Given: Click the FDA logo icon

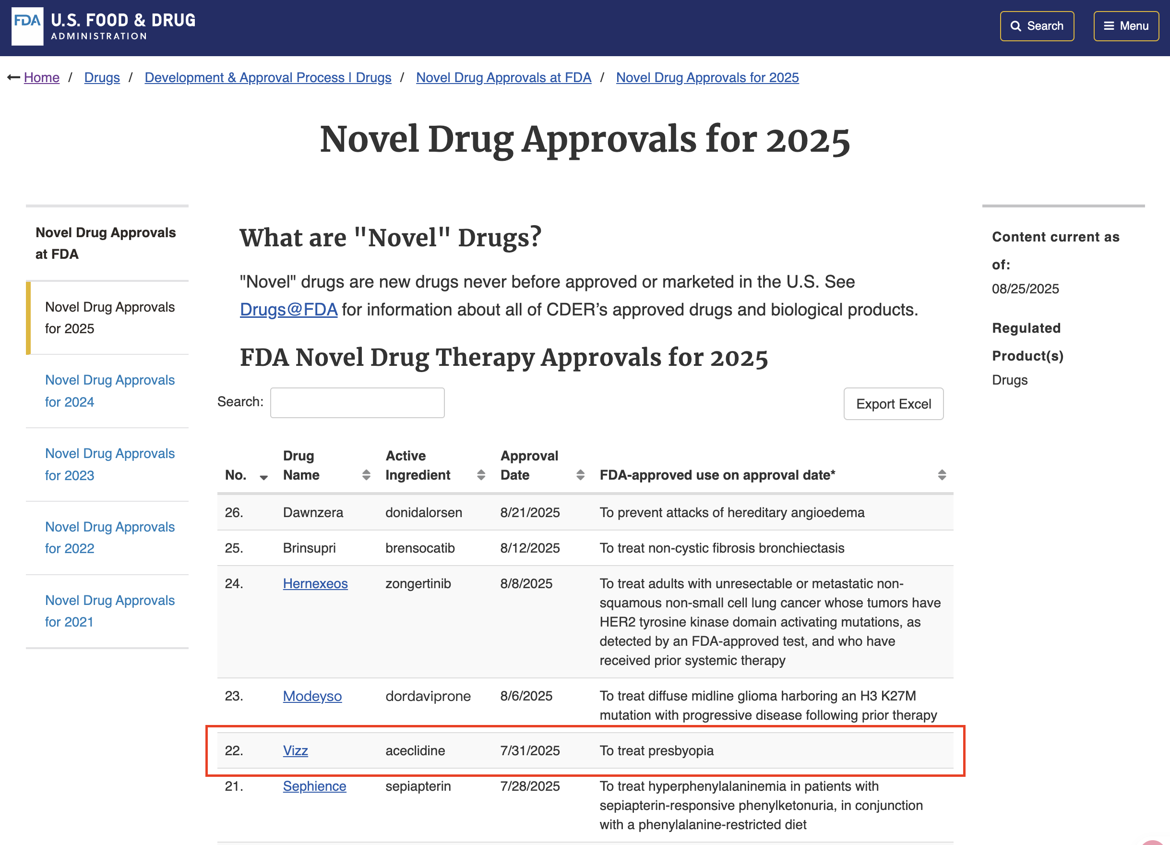Looking at the screenshot, I should 27,26.
